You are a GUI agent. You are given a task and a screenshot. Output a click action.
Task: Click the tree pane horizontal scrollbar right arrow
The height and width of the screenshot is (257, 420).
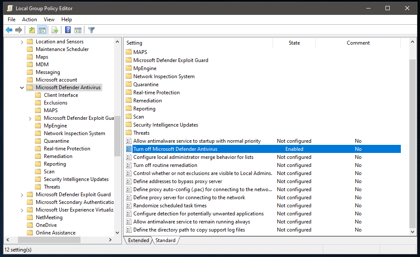tap(110, 240)
